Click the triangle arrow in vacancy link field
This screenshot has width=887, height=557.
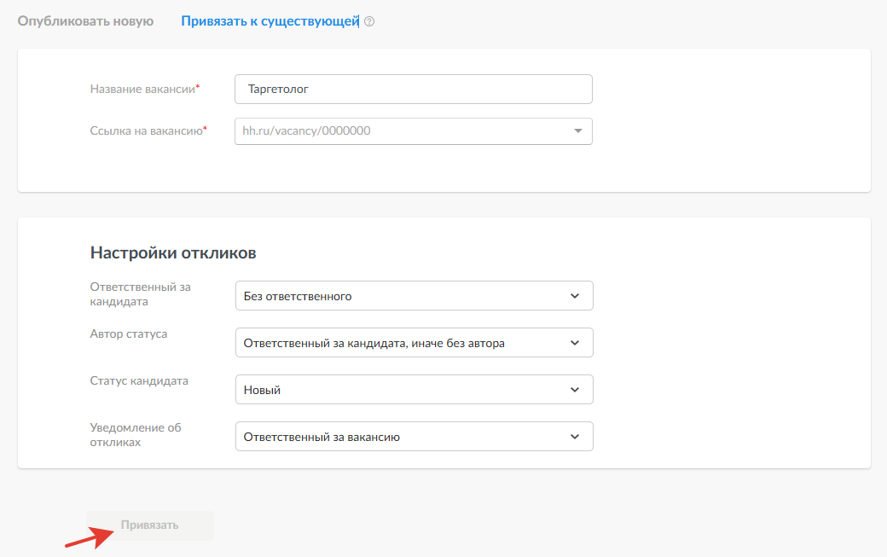point(577,131)
